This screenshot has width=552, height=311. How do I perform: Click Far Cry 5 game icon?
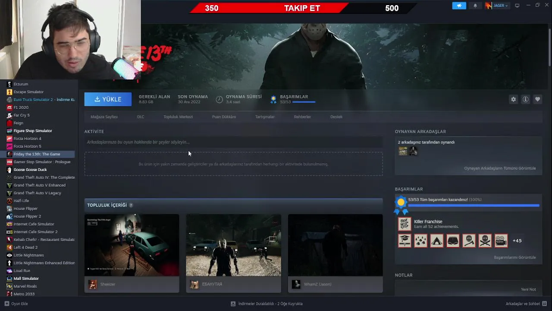(x=9, y=115)
